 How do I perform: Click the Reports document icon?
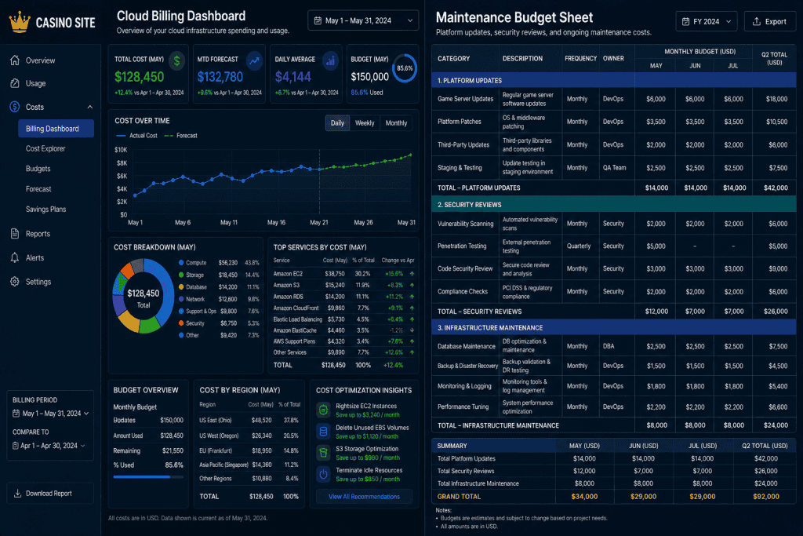pyautogui.click(x=15, y=233)
